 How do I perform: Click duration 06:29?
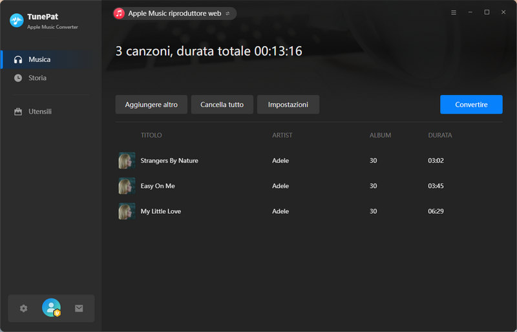pyautogui.click(x=436, y=211)
